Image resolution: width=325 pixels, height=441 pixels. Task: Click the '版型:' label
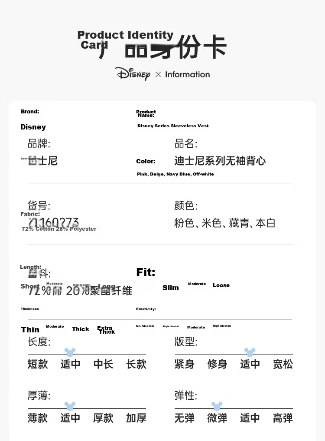point(186,342)
